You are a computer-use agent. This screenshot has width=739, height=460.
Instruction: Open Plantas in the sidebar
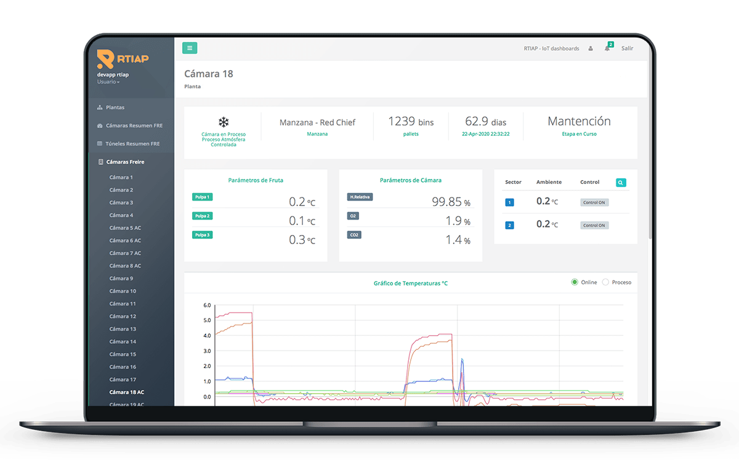(x=115, y=108)
